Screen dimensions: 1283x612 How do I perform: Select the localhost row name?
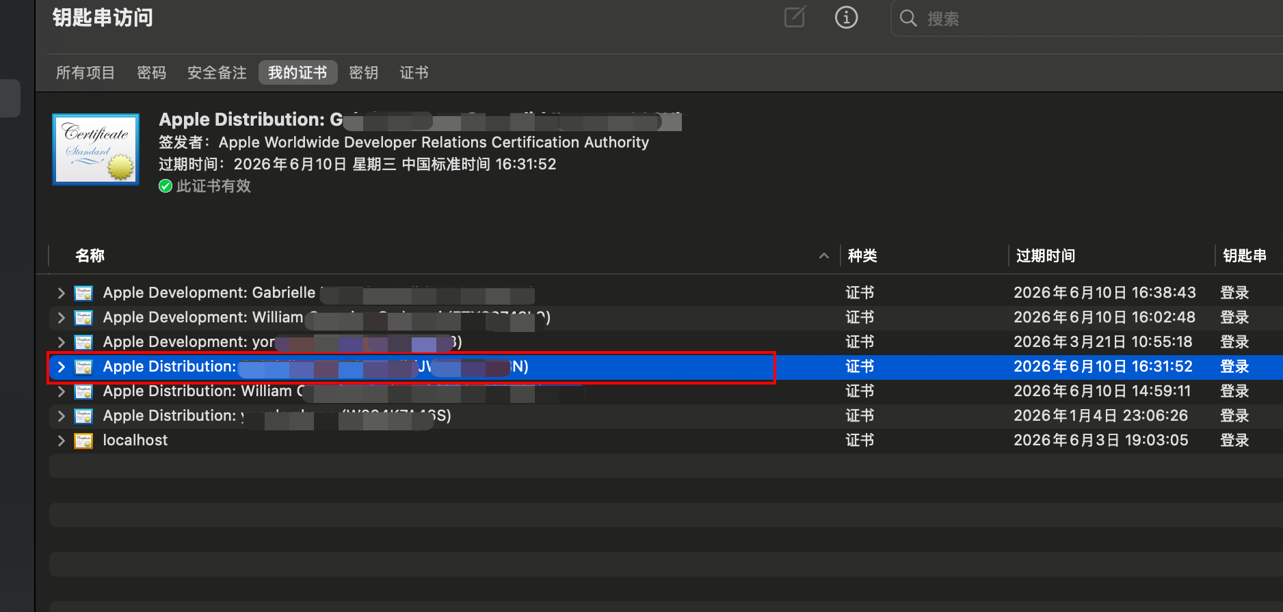click(x=135, y=440)
